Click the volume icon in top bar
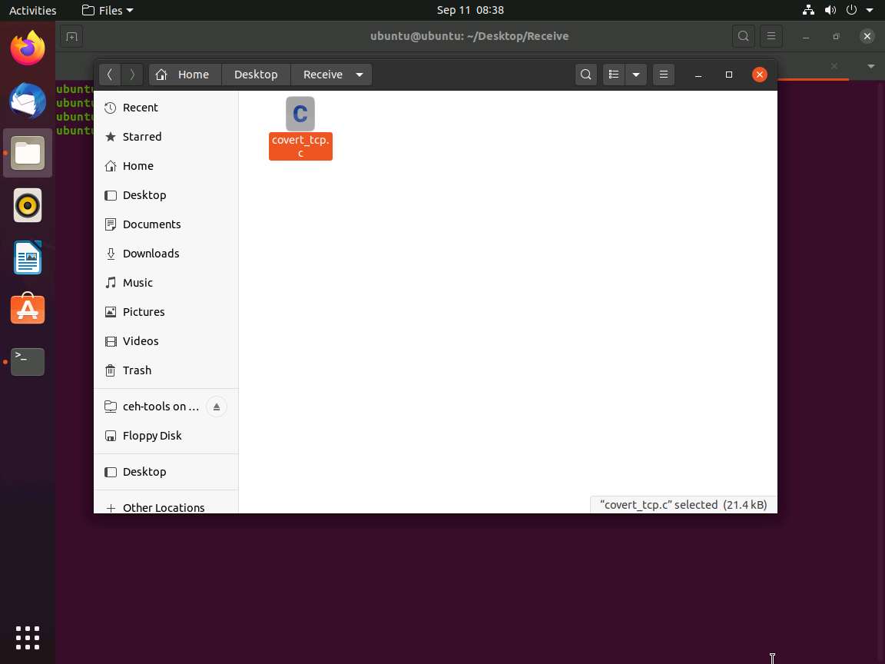This screenshot has height=664, width=885. (830, 10)
